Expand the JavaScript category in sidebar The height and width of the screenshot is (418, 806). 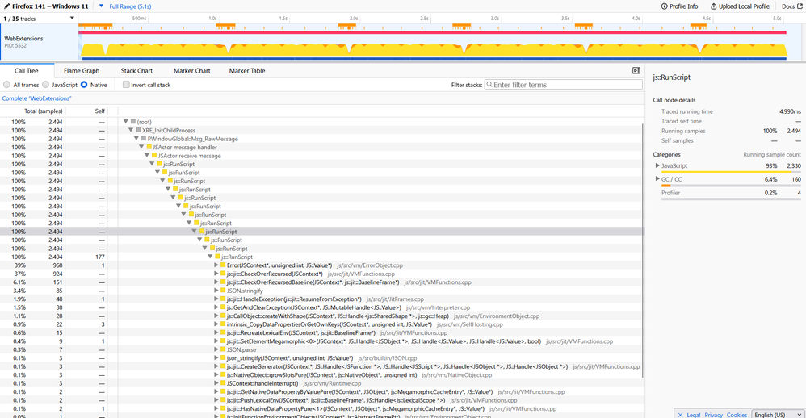pos(657,165)
